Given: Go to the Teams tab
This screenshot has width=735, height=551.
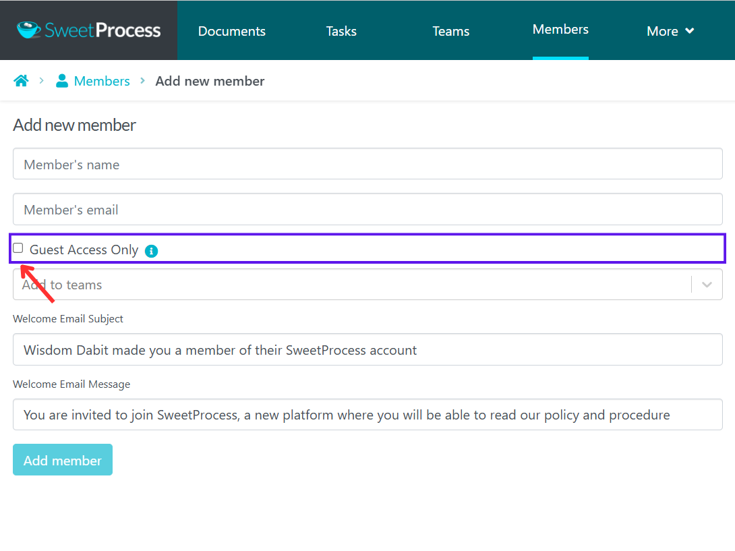Looking at the screenshot, I should click(x=450, y=31).
